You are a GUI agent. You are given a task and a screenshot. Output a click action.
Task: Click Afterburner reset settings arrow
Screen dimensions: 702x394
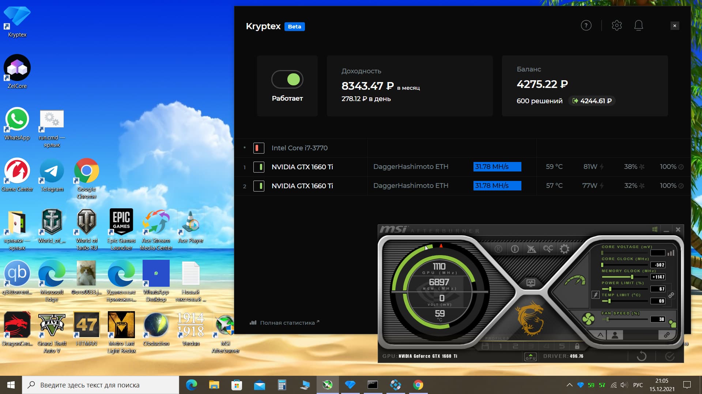click(x=642, y=356)
